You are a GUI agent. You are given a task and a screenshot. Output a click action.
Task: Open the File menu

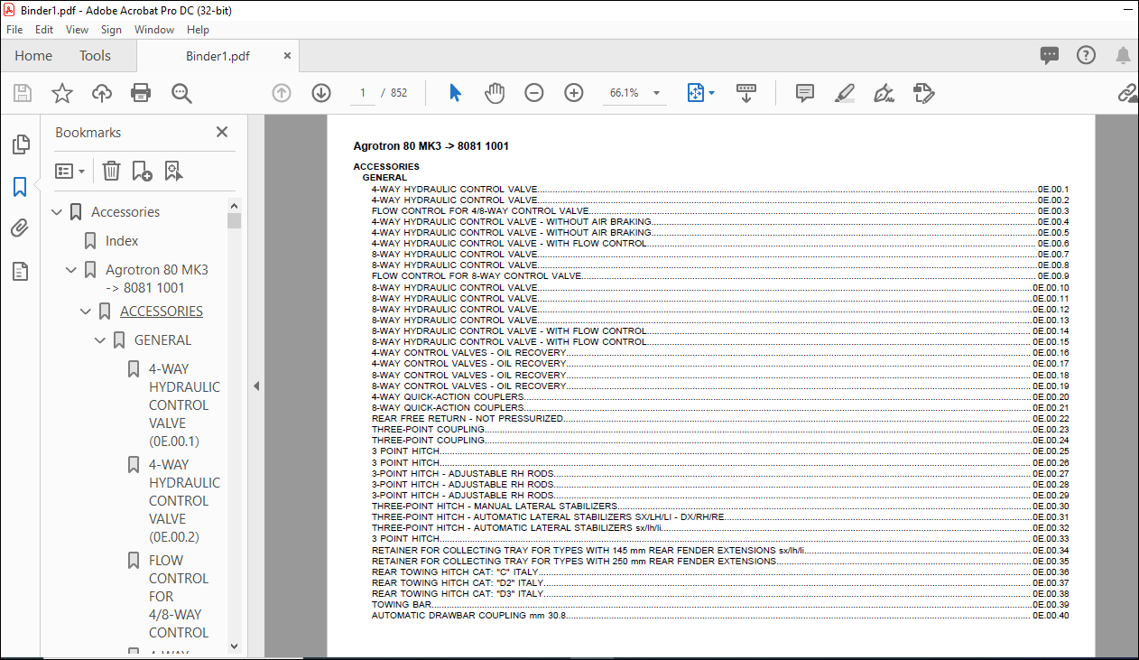click(x=14, y=30)
